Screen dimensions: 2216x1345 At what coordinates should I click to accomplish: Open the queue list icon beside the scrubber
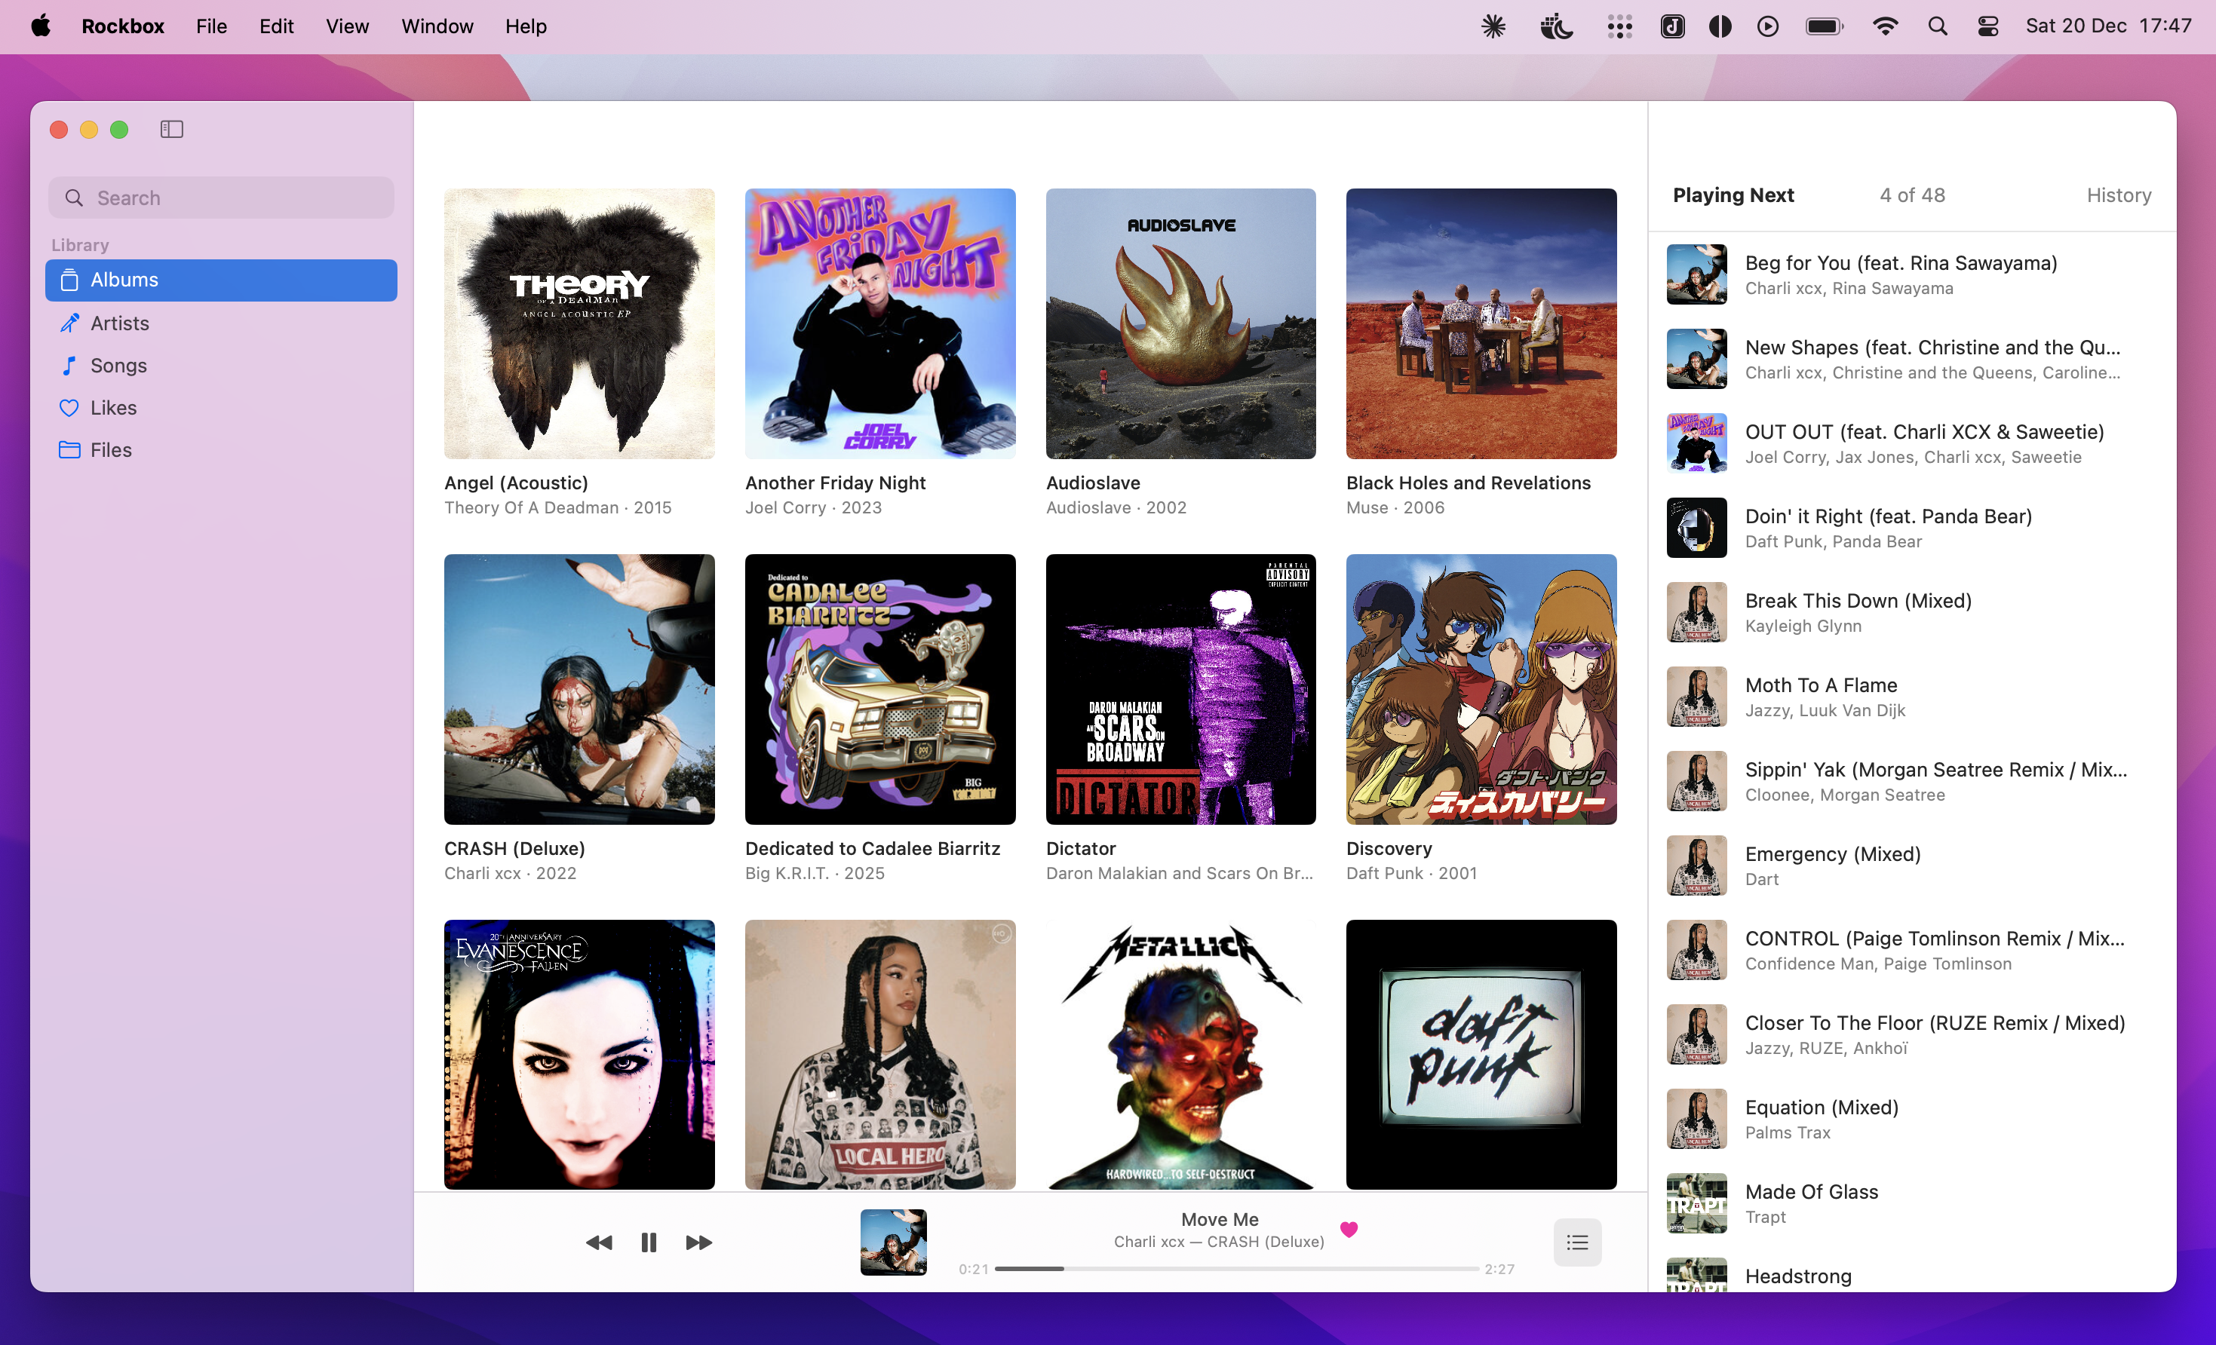click(1576, 1242)
